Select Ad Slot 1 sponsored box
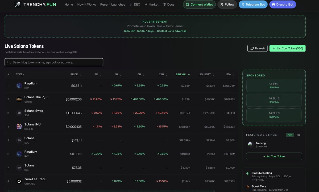 pyautogui.click(x=274, y=85)
